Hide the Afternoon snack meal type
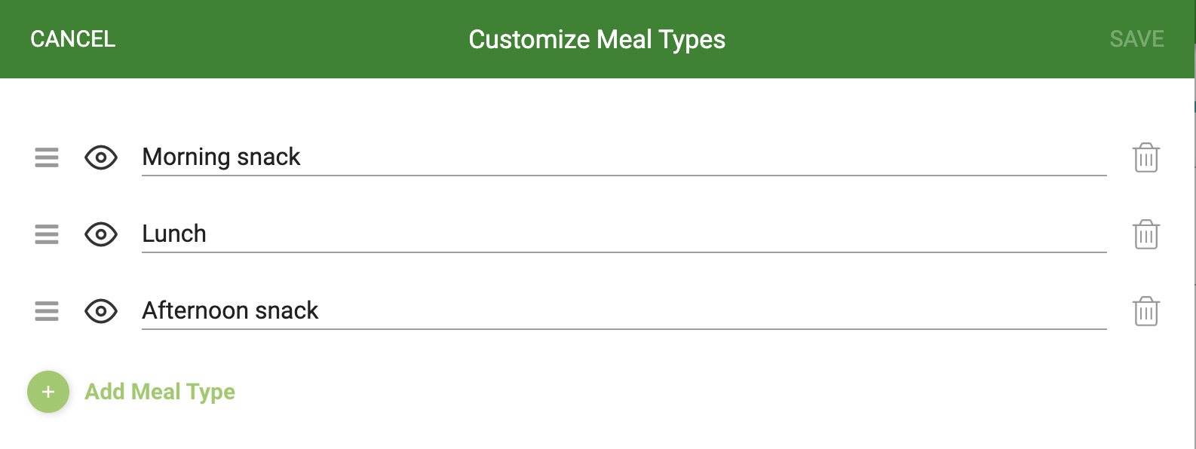 coord(101,311)
